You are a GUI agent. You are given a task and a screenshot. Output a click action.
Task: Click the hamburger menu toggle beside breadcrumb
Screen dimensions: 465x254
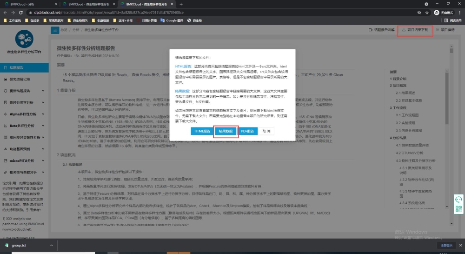(x=55, y=30)
